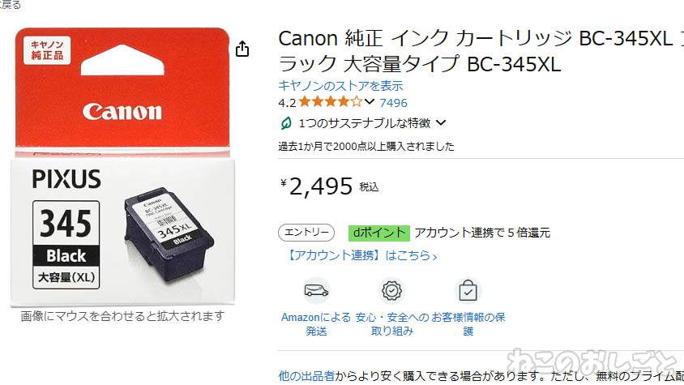Click the Canon ink cartridge product image
The height and width of the screenshot is (385, 684).
122,167
